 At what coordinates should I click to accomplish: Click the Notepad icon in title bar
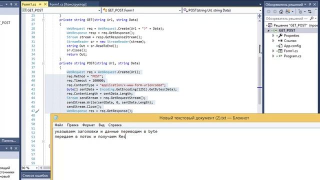click(x=56, y=118)
